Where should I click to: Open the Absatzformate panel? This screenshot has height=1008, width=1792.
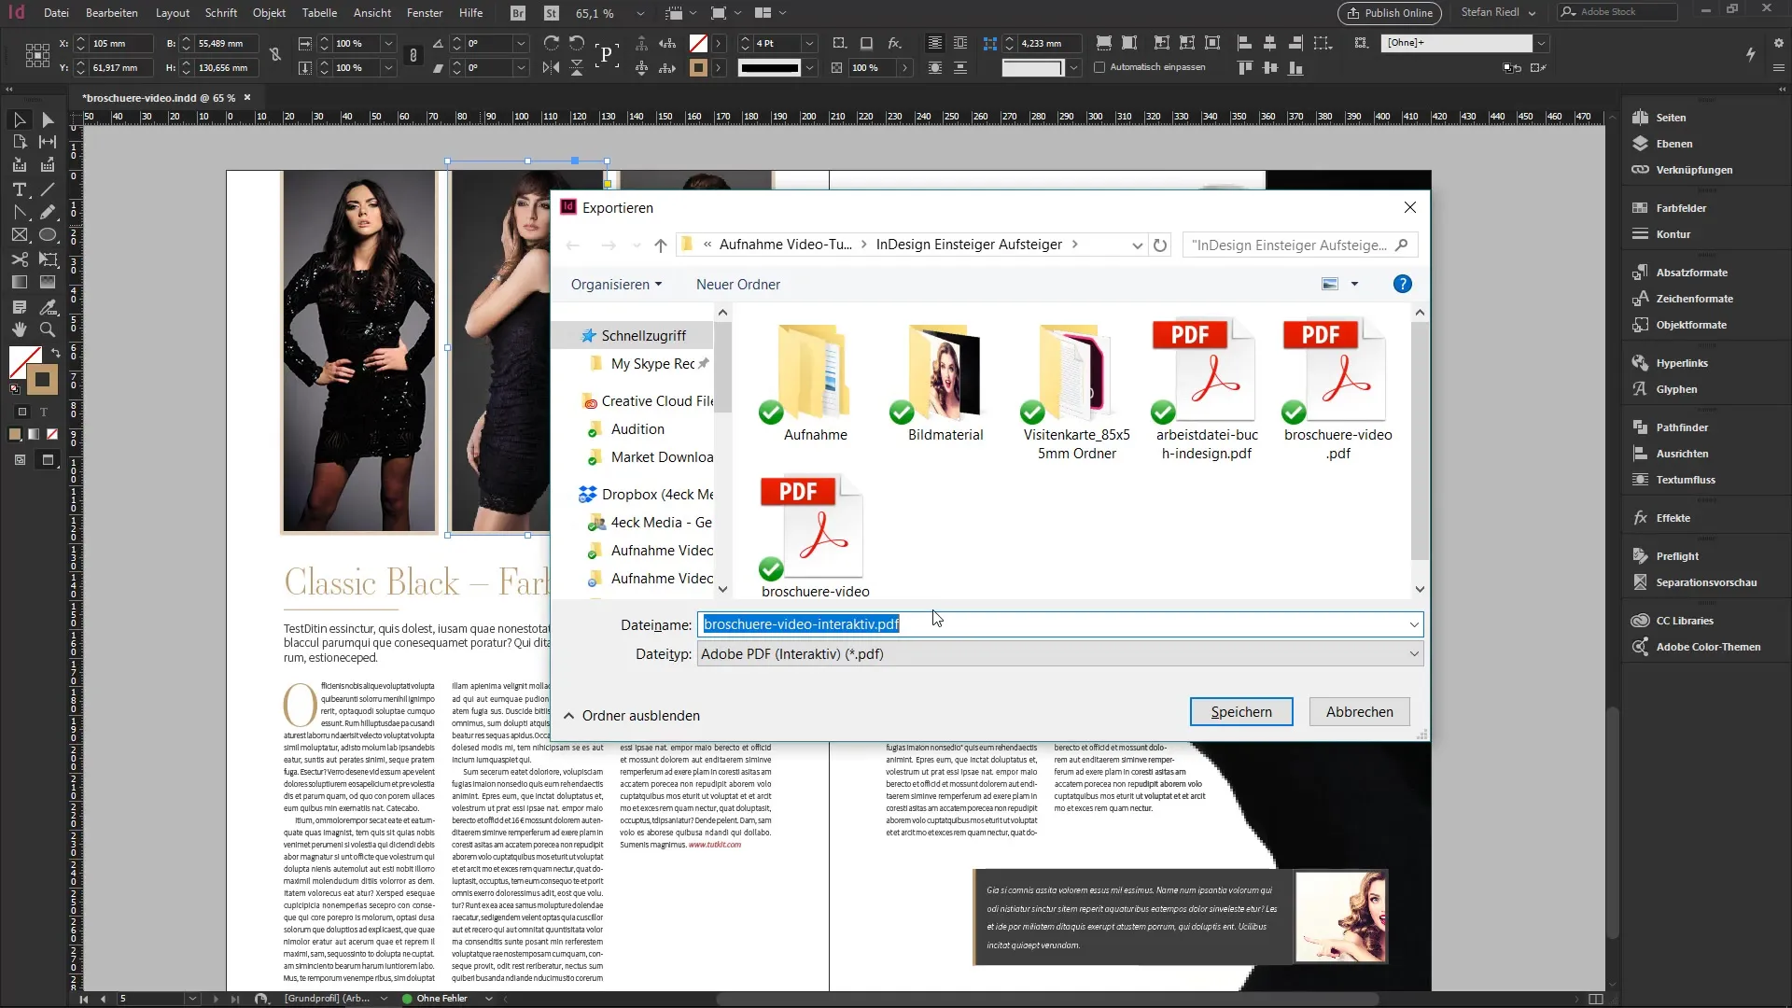[1690, 273]
